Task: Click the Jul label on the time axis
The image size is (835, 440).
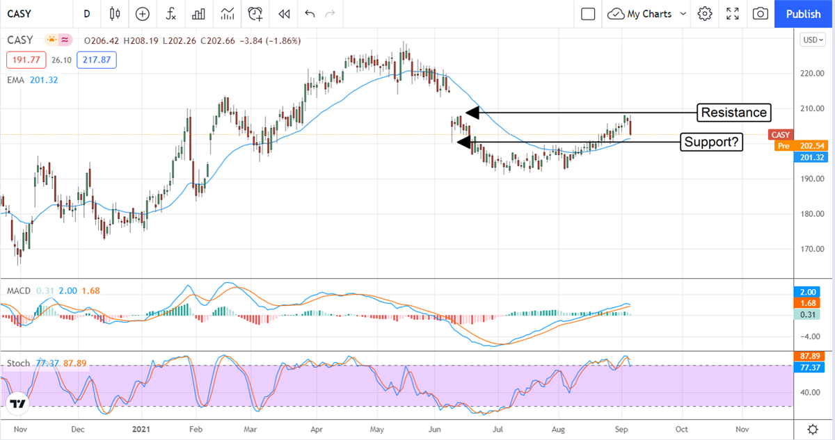Action: coord(498,430)
